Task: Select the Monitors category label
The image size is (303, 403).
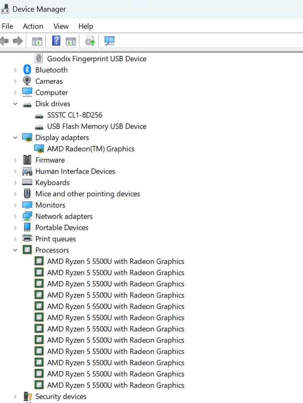Action: [50, 205]
